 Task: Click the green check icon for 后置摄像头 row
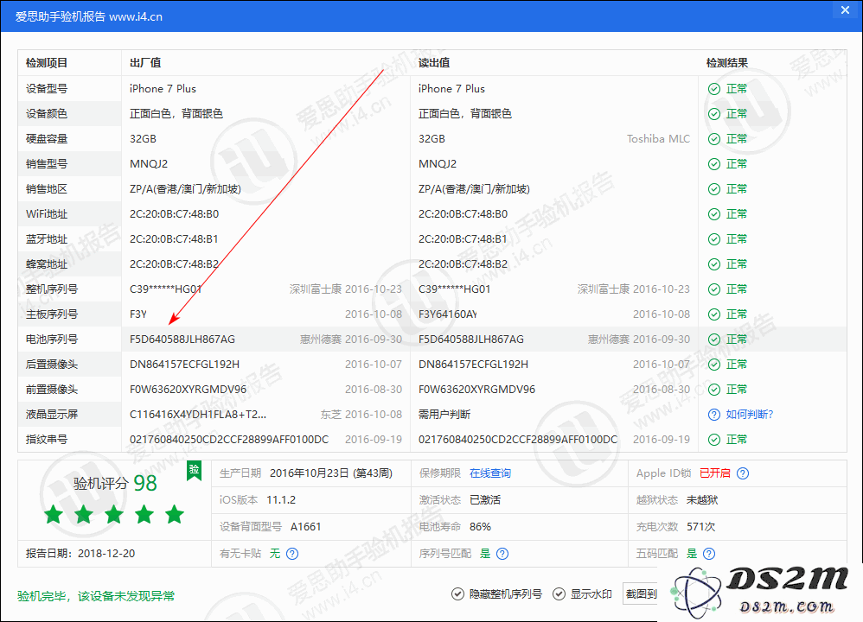[714, 365]
